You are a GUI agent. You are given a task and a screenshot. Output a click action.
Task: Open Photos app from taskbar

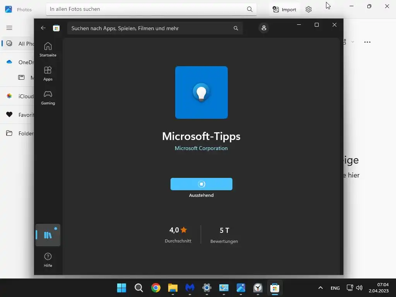pyautogui.click(x=241, y=288)
